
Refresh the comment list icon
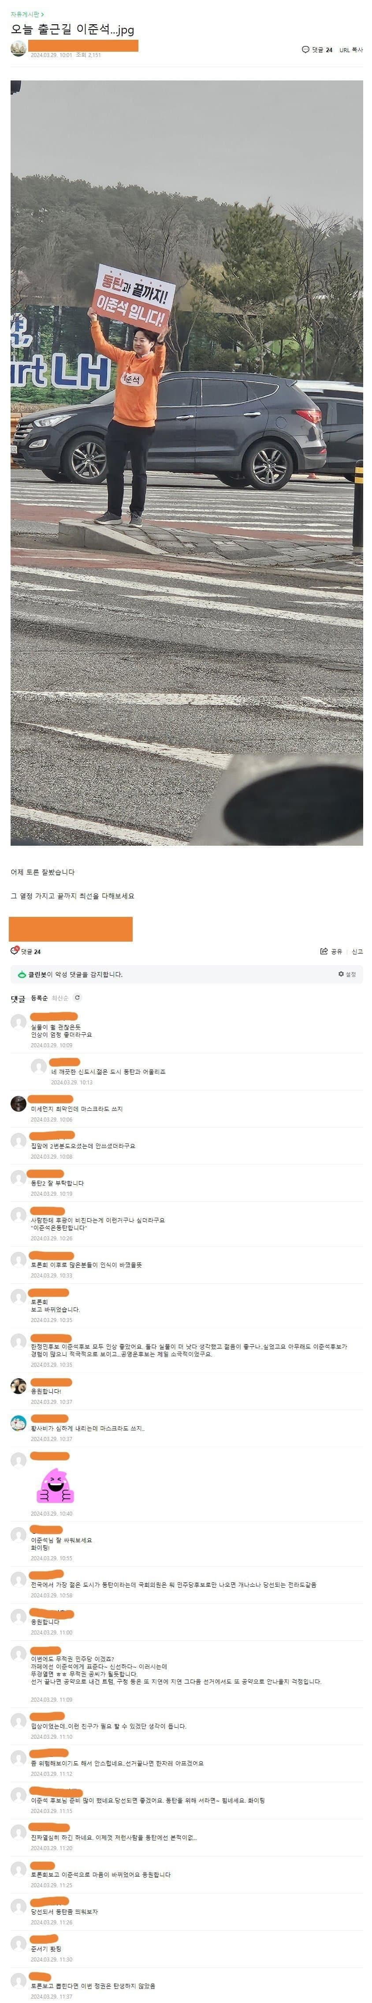[x=78, y=998]
